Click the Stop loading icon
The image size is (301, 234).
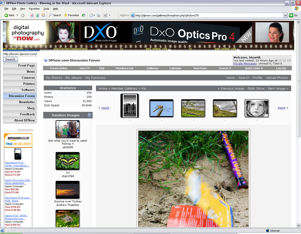(32, 15)
